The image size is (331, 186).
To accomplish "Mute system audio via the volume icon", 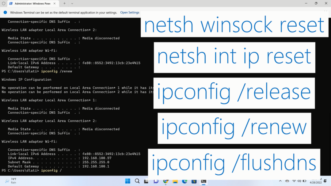I will coord(299,181).
